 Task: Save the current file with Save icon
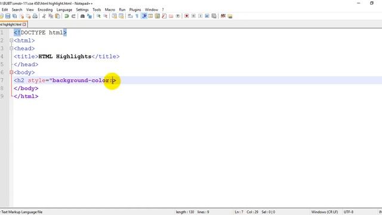click(8, 16)
